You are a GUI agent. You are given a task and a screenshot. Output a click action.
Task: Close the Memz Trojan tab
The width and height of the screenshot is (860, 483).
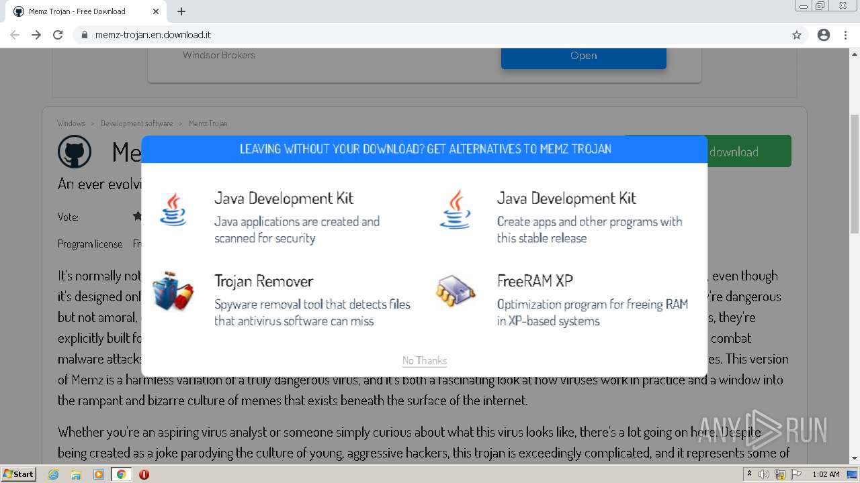(x=156, y=11)
